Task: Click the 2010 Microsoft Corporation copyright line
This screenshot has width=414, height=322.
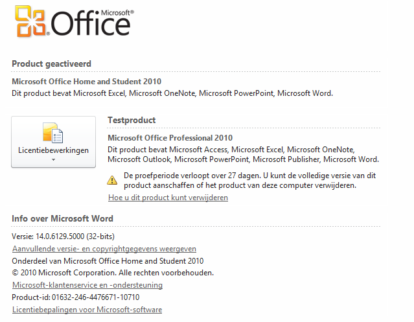Action: 113,273
